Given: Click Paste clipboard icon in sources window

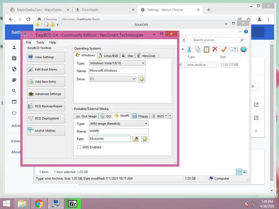Looking at the screenshot, I should click(207, 49).
